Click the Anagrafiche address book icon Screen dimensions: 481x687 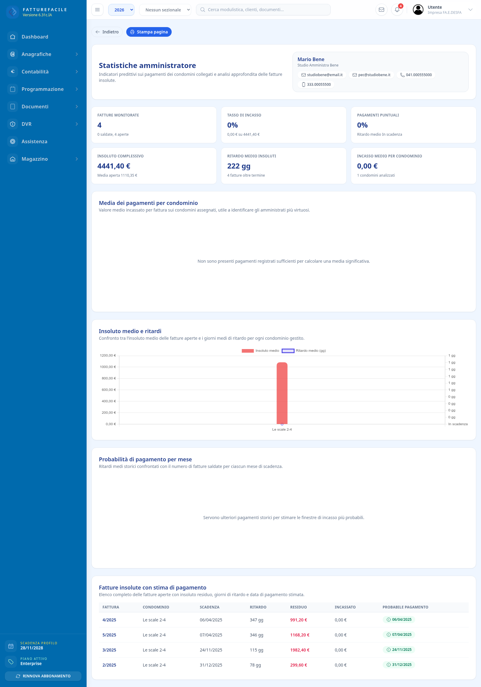tap(13, 54)
